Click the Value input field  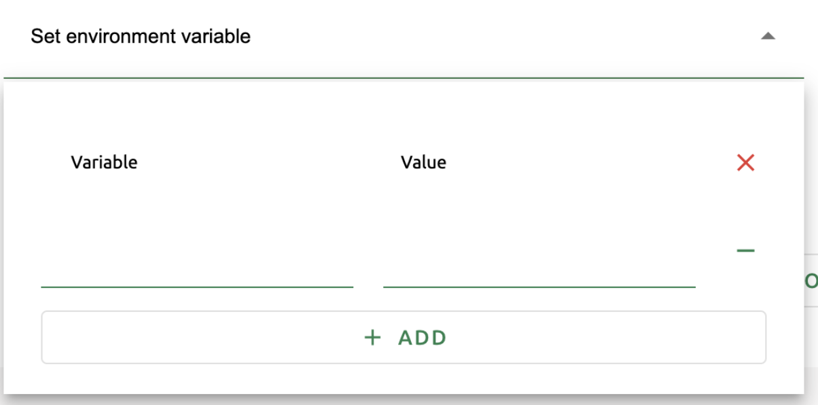pyautogui.click(x=537, y=279)
